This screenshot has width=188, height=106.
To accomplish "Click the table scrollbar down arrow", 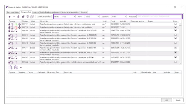I will point(180,63).
